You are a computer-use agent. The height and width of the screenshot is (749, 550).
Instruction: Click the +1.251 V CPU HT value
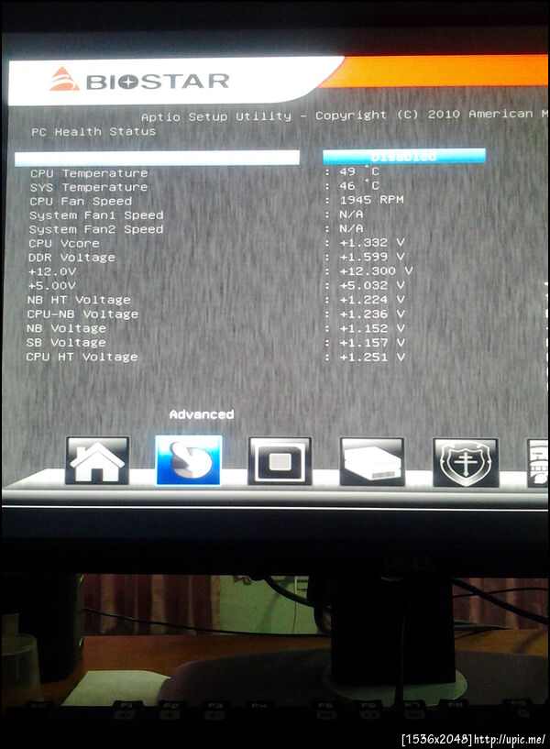click(x=372, y=357)
